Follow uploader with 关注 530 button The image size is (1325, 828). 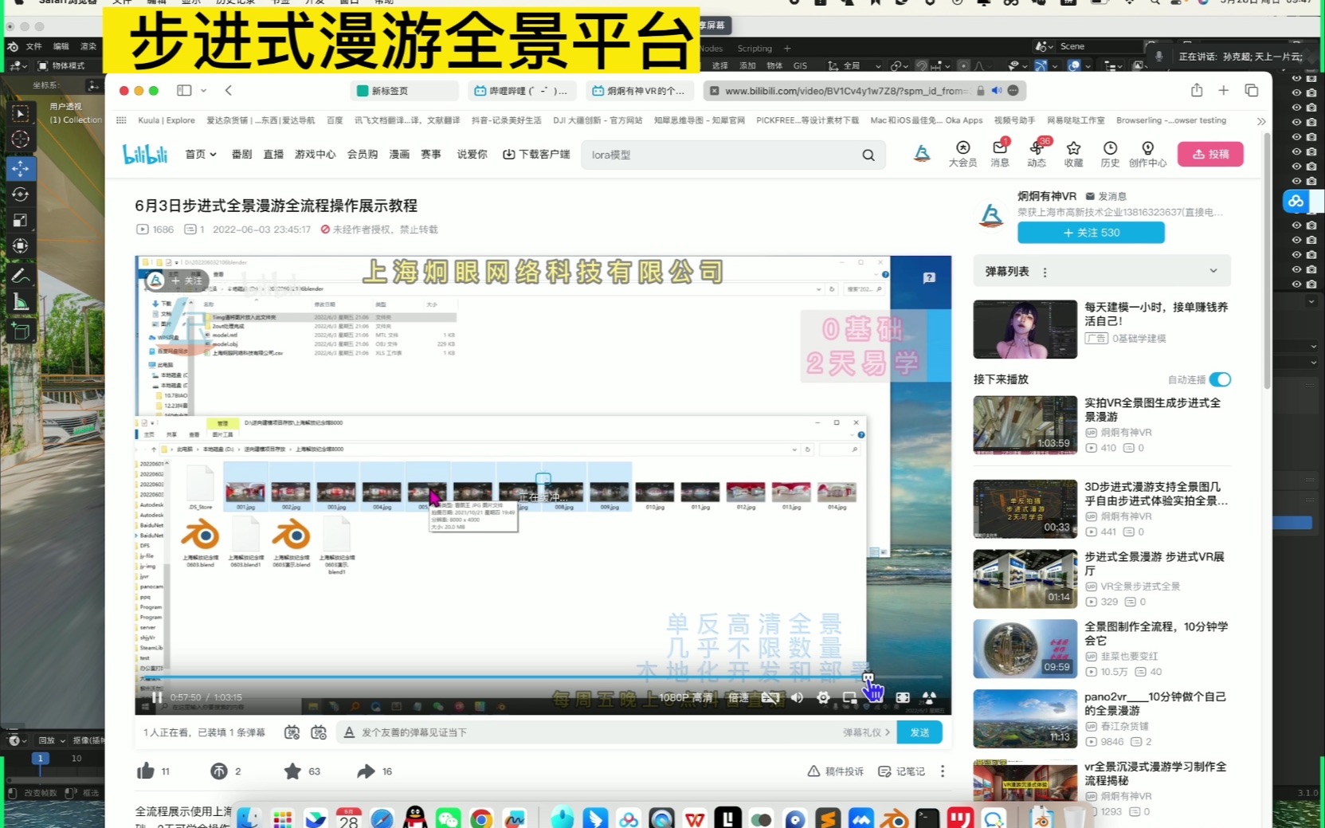[x=1091, y=233]
